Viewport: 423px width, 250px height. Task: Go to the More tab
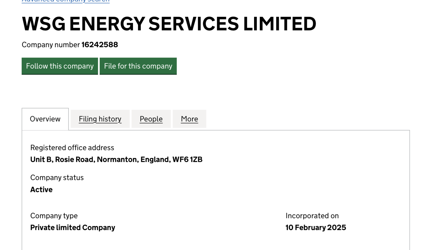(x=189, y=119)
